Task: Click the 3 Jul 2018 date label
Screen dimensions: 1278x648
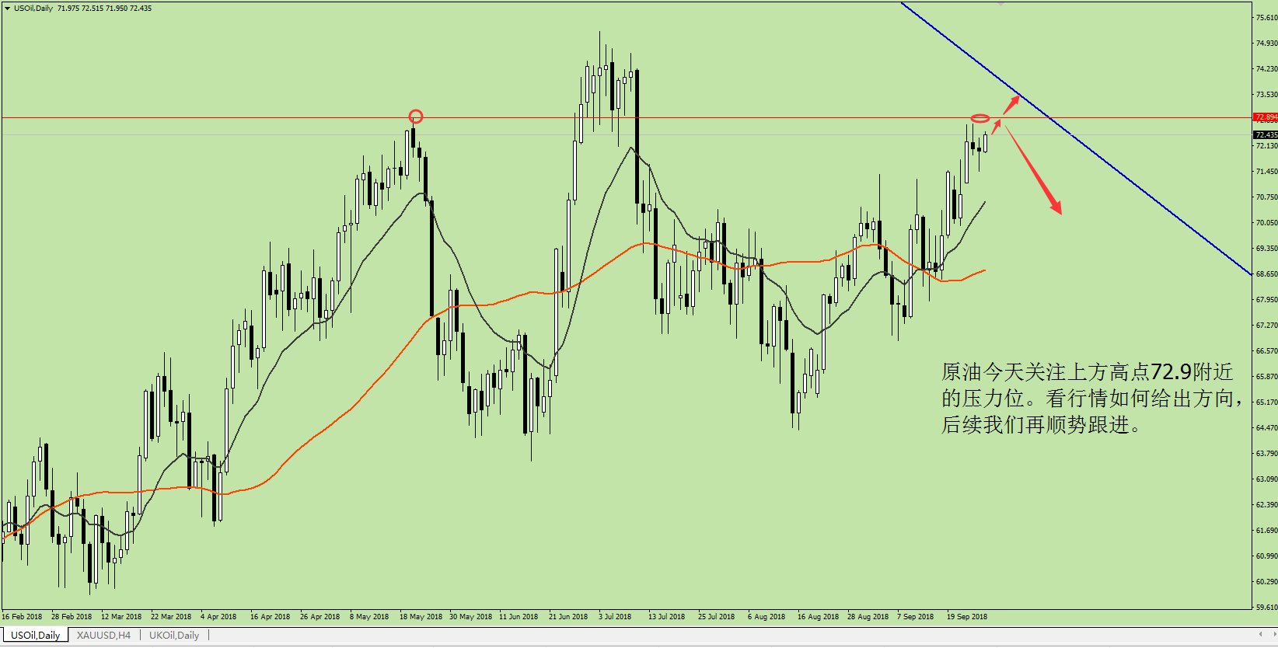Action: point(615,617)
